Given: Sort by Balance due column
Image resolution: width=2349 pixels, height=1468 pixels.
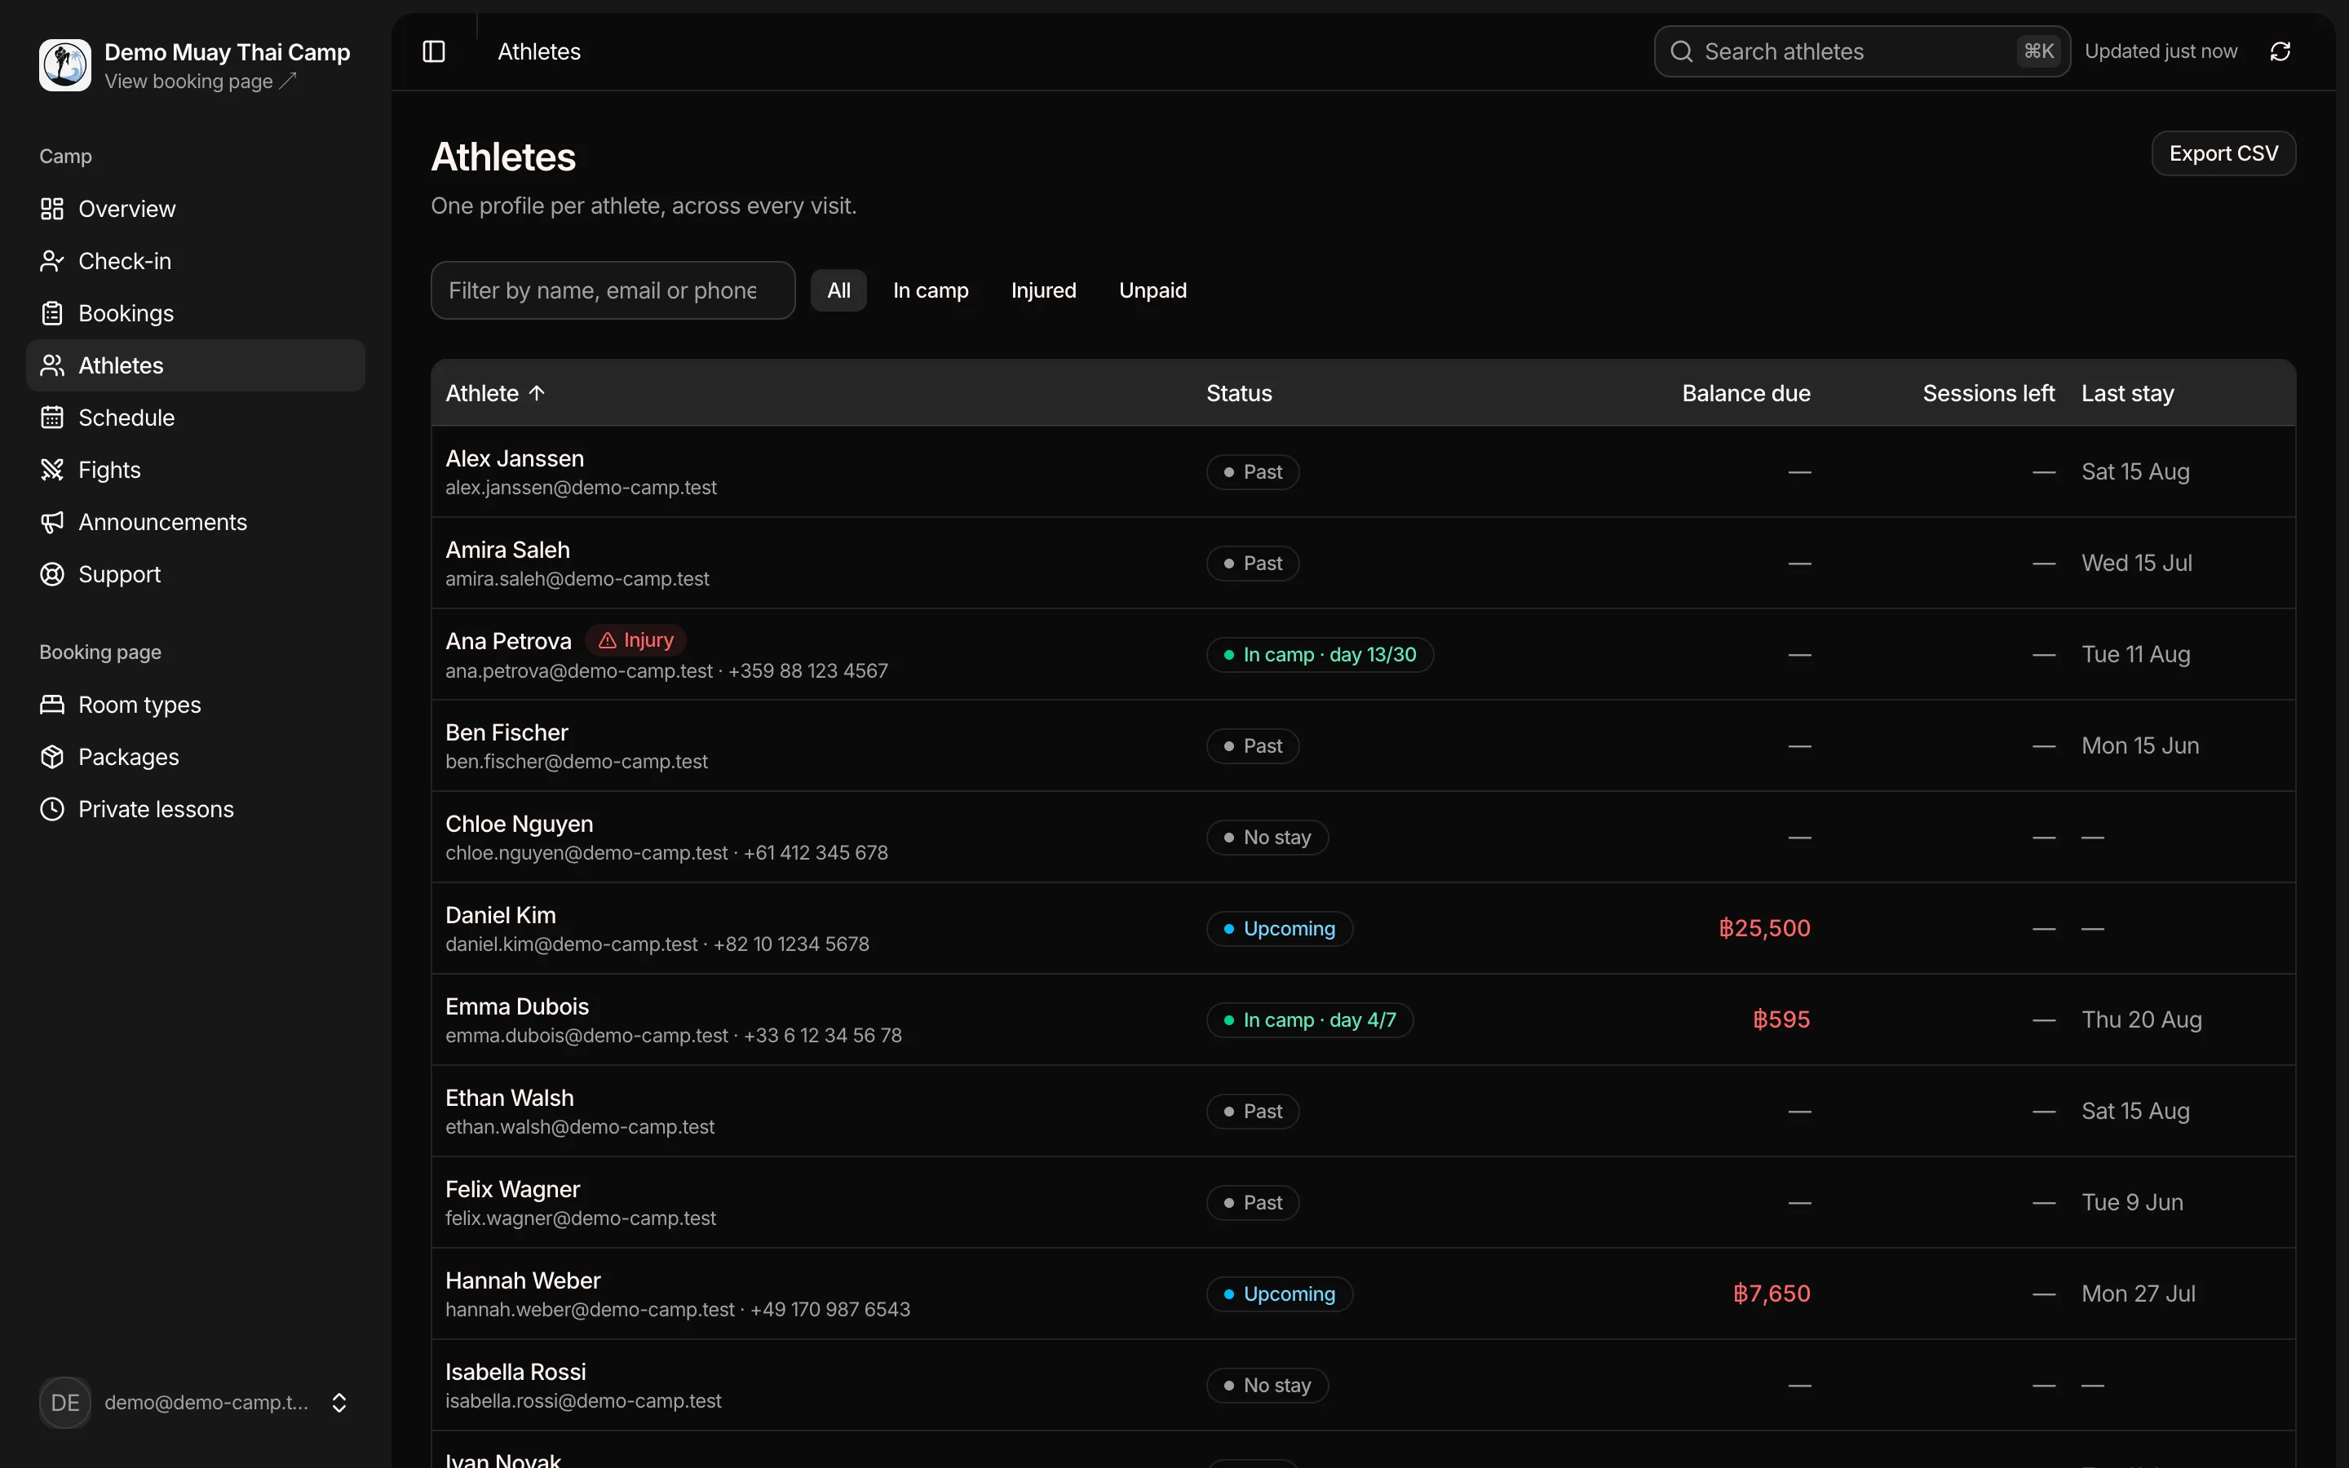Looking at the screenshot, I should click(1746, 393).
